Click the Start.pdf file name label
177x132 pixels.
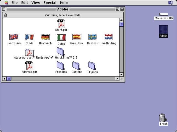(61, 30)
